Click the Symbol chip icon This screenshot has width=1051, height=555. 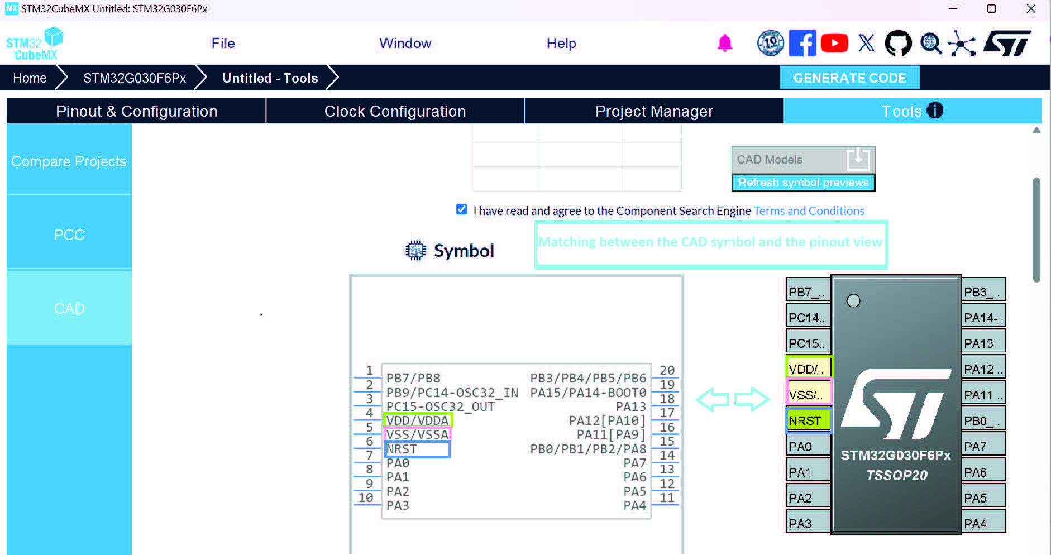(415, 250)
